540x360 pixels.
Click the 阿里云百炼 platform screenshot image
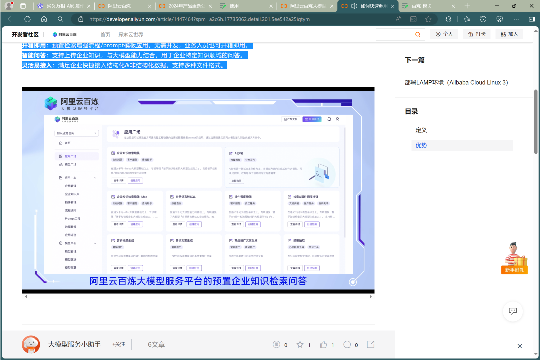click(198, 190)
